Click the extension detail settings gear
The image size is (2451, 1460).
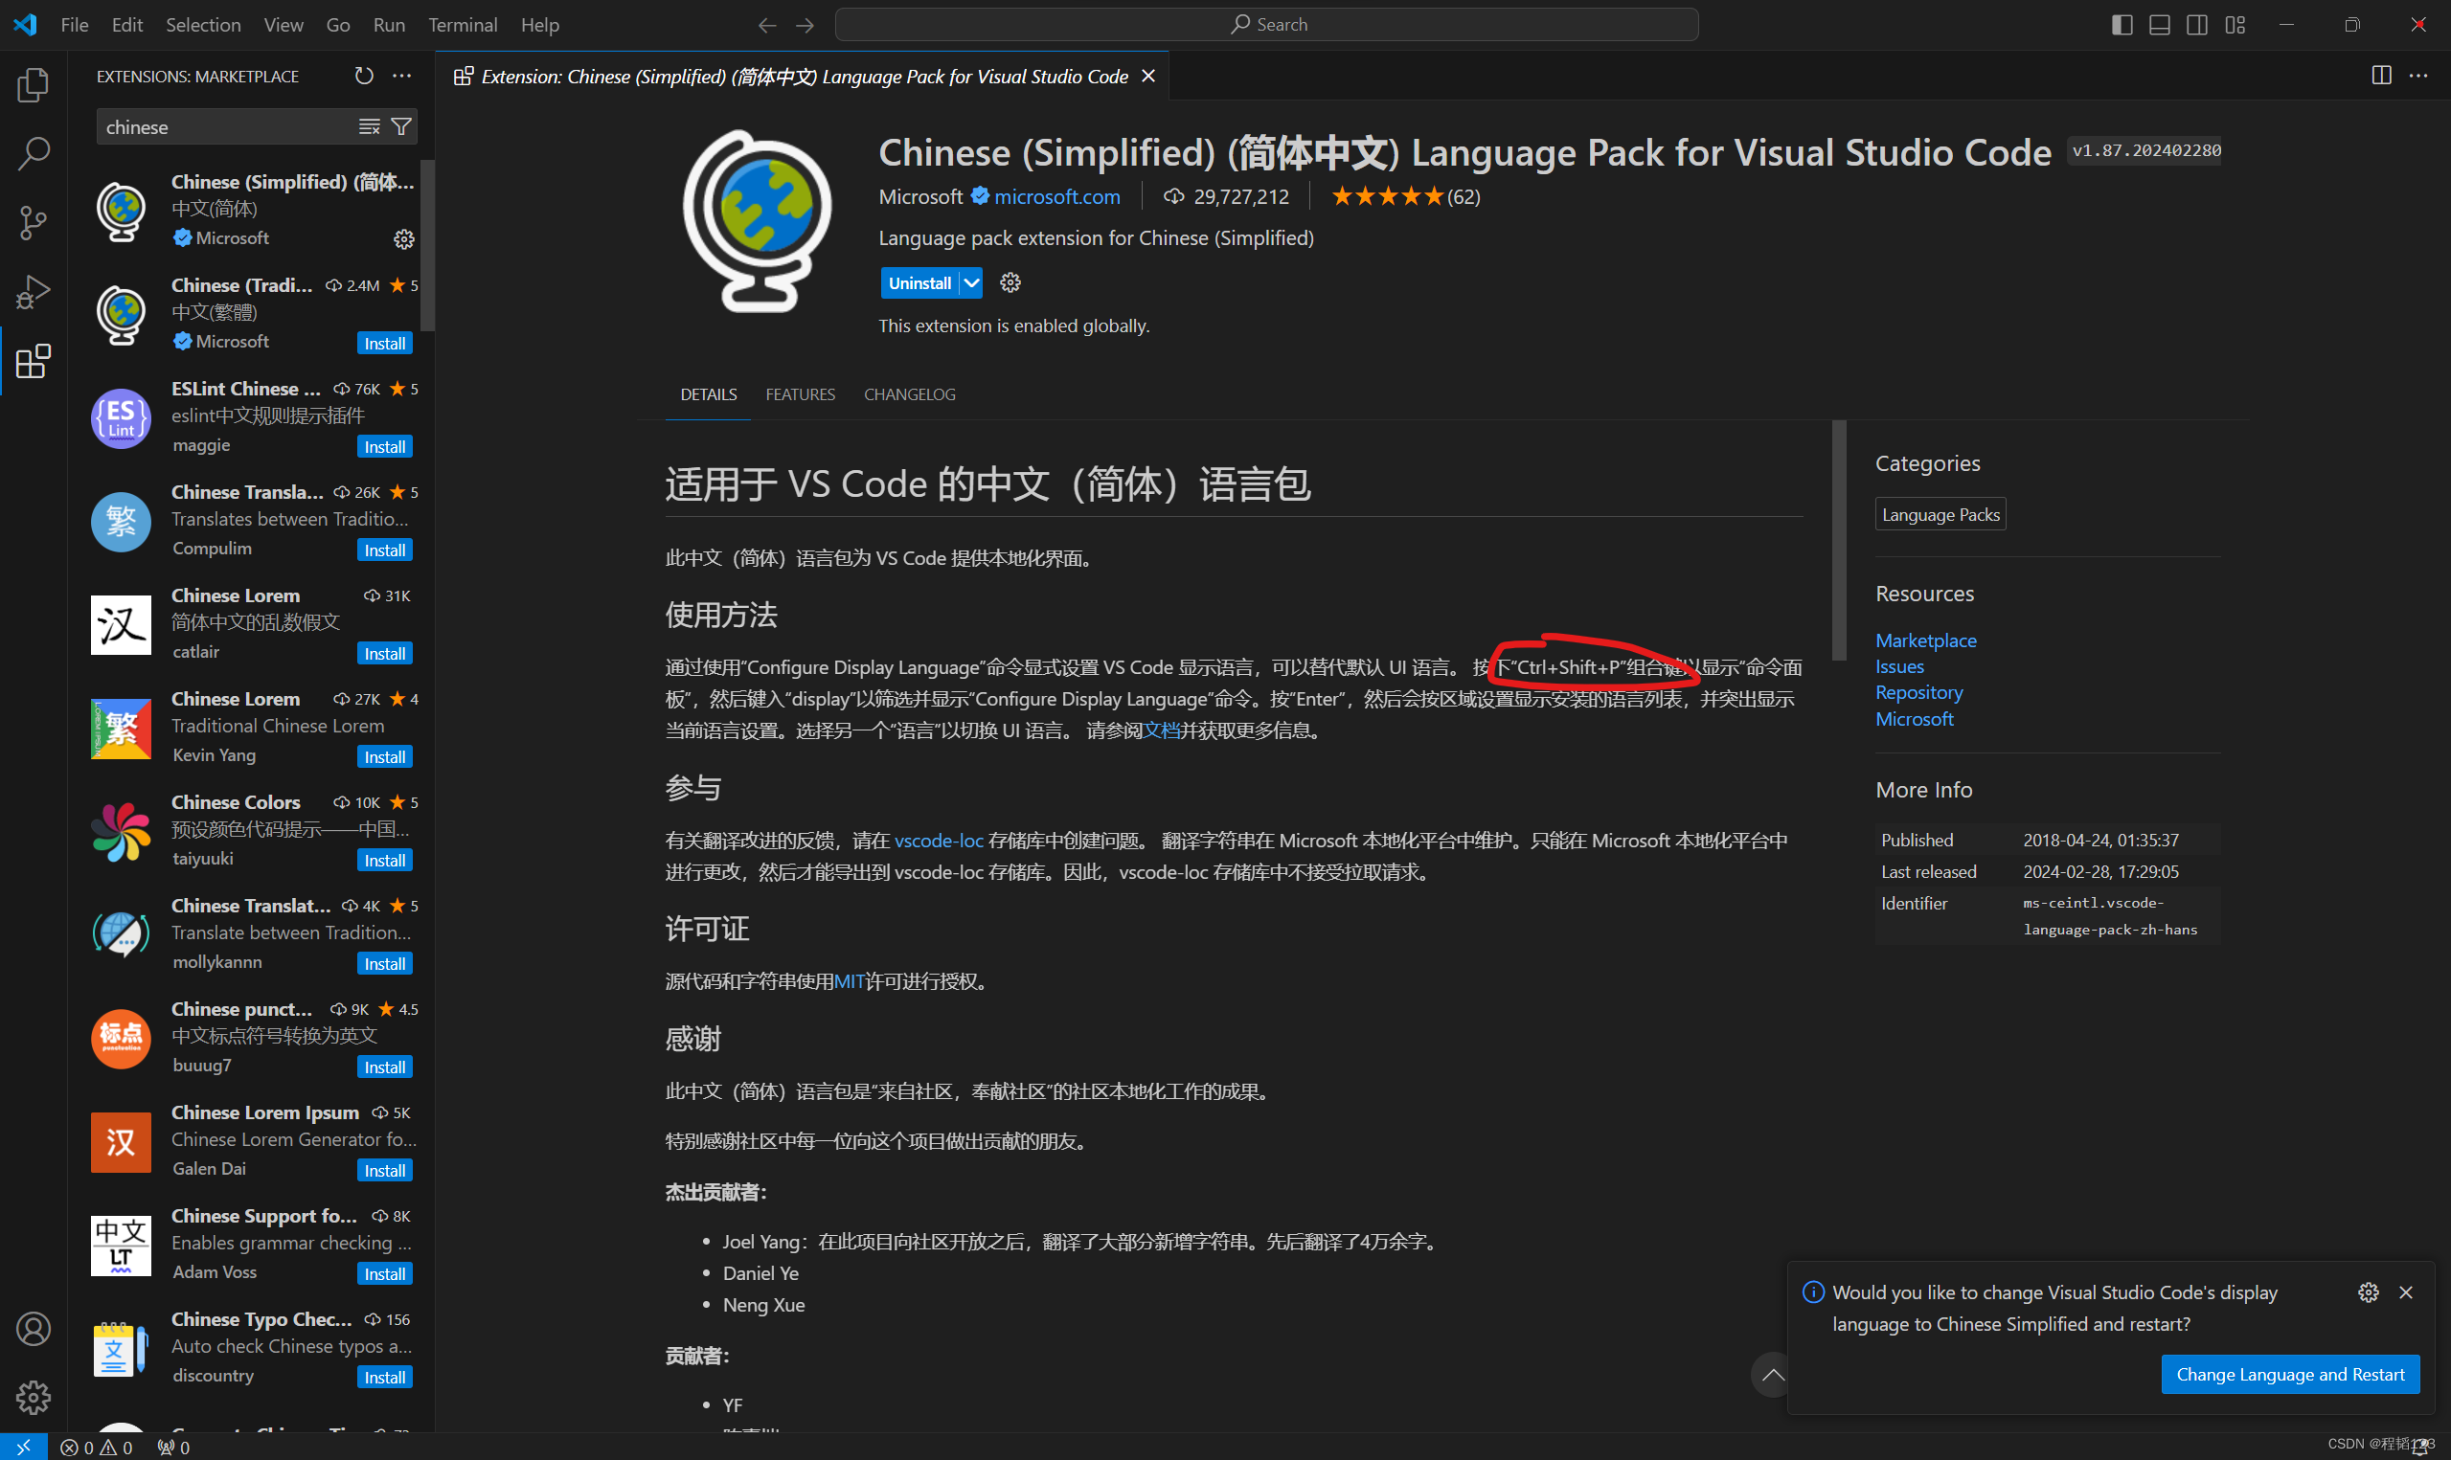(x=1010, y=283)
